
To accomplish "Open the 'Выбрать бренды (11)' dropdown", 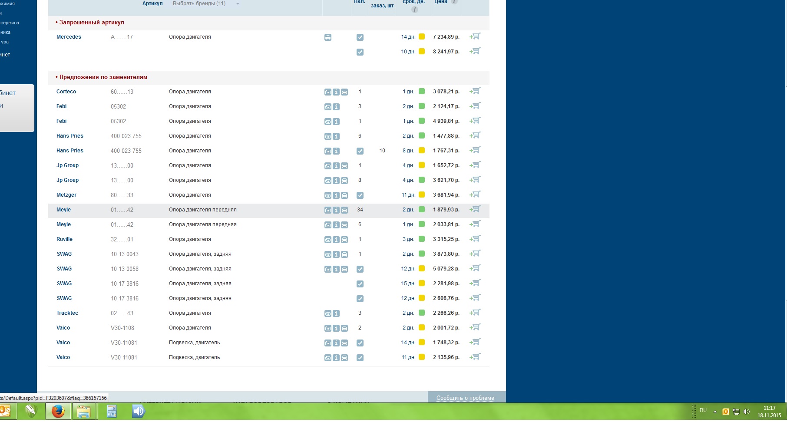I will click(206, 3).
